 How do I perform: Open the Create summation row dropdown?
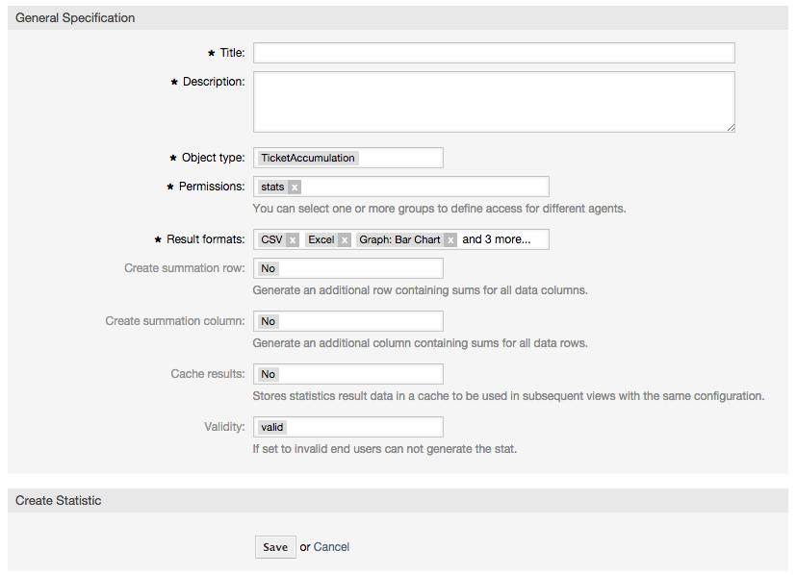pyautogui.click(x=347, y=269)
